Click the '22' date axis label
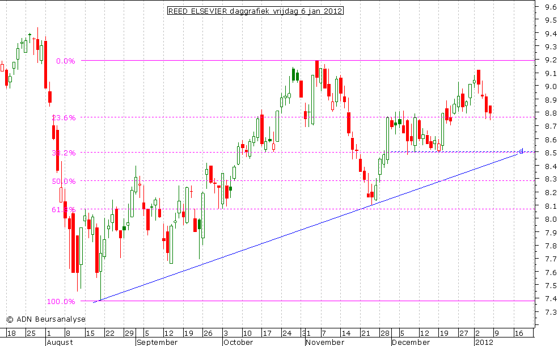 click(110, 334)
